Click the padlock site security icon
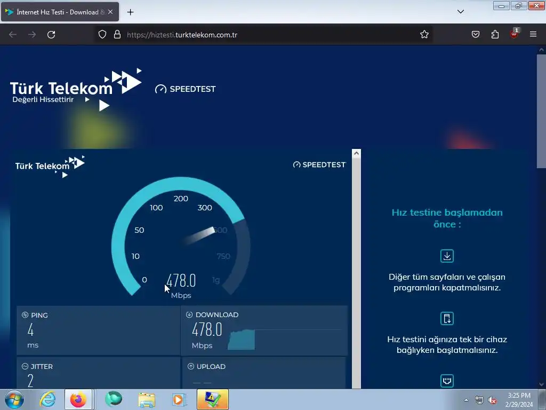 click(x=117, y=35)
